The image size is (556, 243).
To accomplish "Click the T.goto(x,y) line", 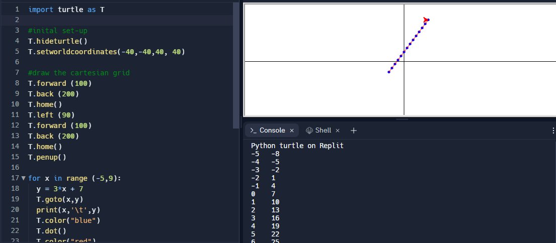I will click(x=60, y=199).
